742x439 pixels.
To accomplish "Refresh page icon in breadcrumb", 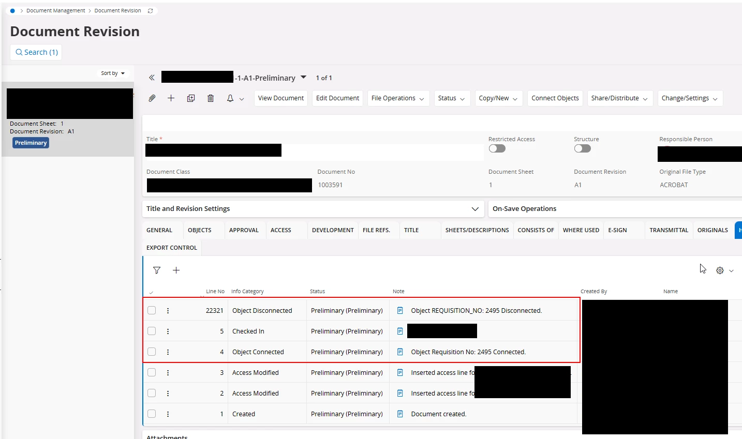I will 150,11.
